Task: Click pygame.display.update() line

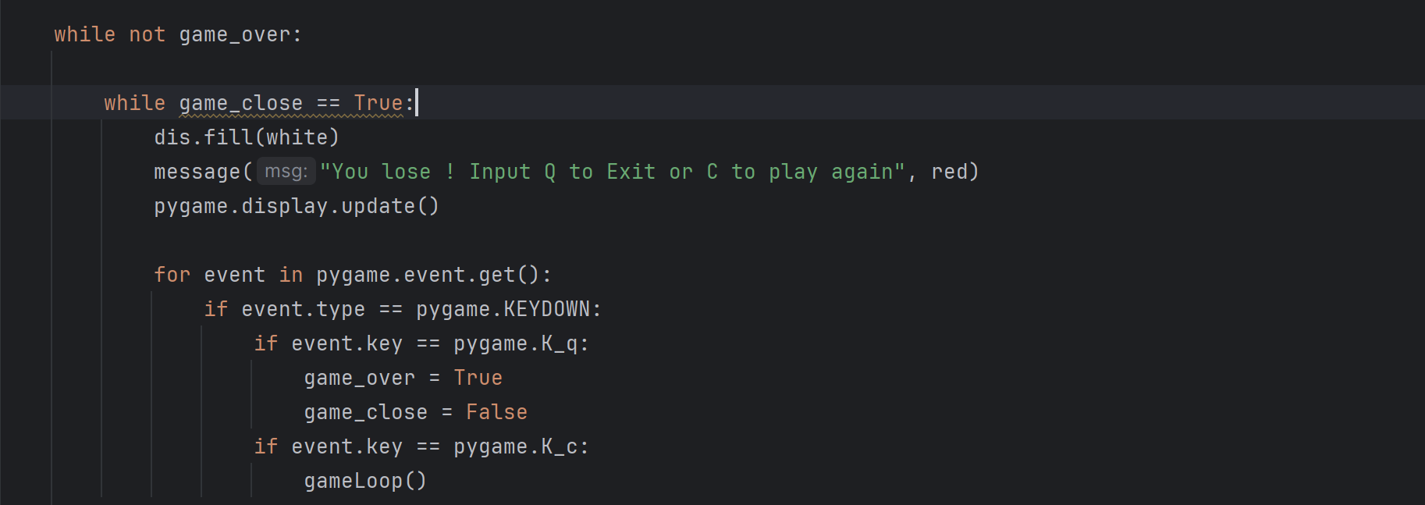Action: tap(297, 206)
